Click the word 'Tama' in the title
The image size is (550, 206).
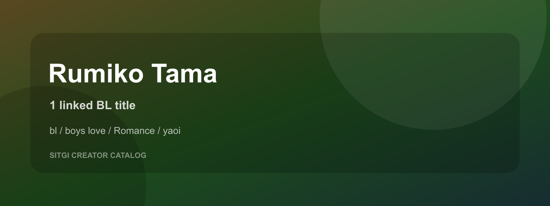pyautogui.click(x=184, y=73)
